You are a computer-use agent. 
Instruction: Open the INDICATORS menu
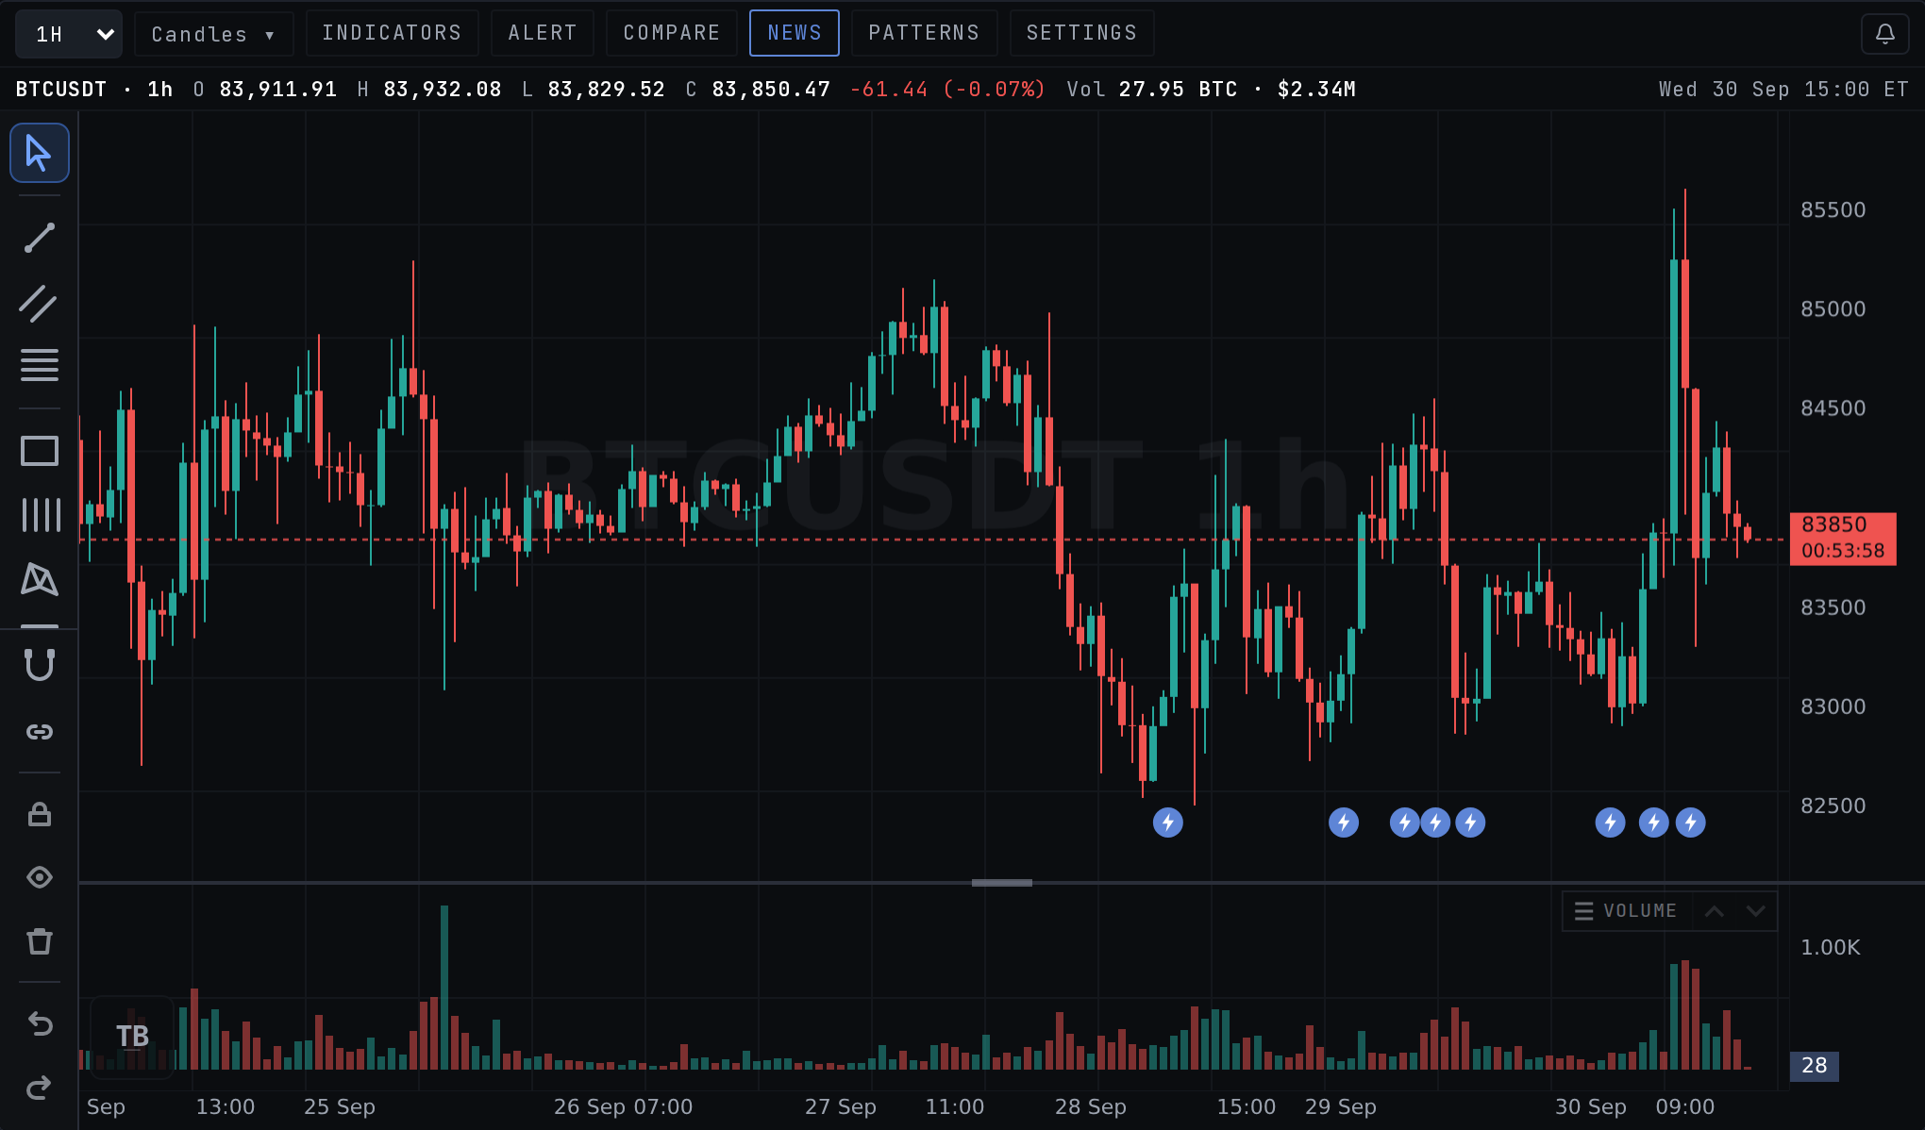pos(393,33)
